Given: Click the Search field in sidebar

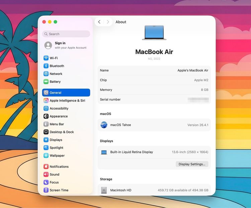Looking at the screenshot, I should (66, 34).
